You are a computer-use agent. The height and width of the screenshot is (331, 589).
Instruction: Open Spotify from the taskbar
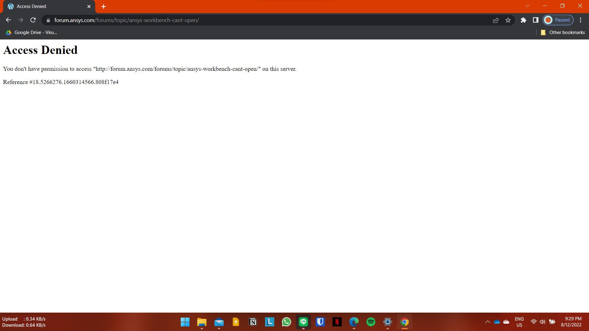371,322
